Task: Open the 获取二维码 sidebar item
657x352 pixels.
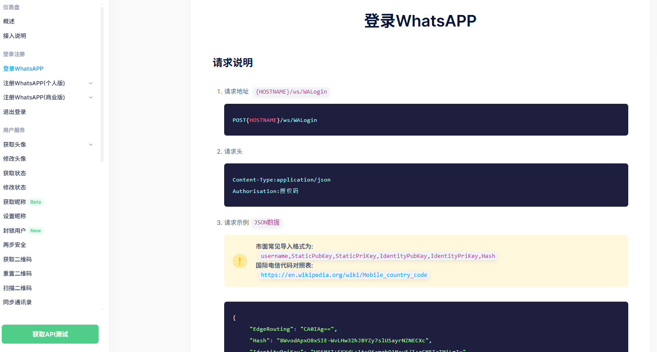Action: coord(17,259)
